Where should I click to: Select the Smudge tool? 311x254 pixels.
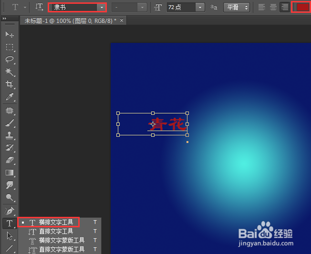(x=10, y=185)
